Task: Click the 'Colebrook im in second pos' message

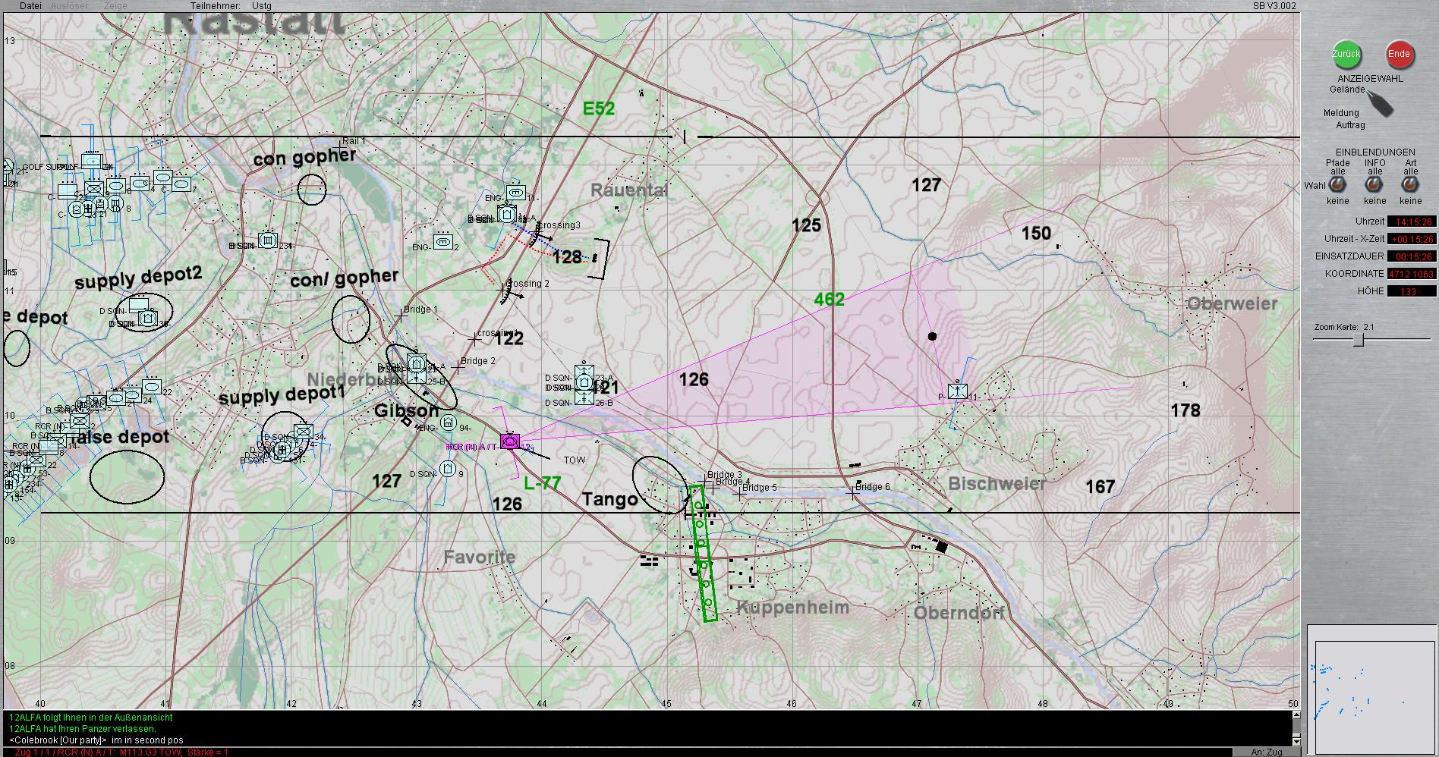Action: pyautogui.click(x=96, y=740)
